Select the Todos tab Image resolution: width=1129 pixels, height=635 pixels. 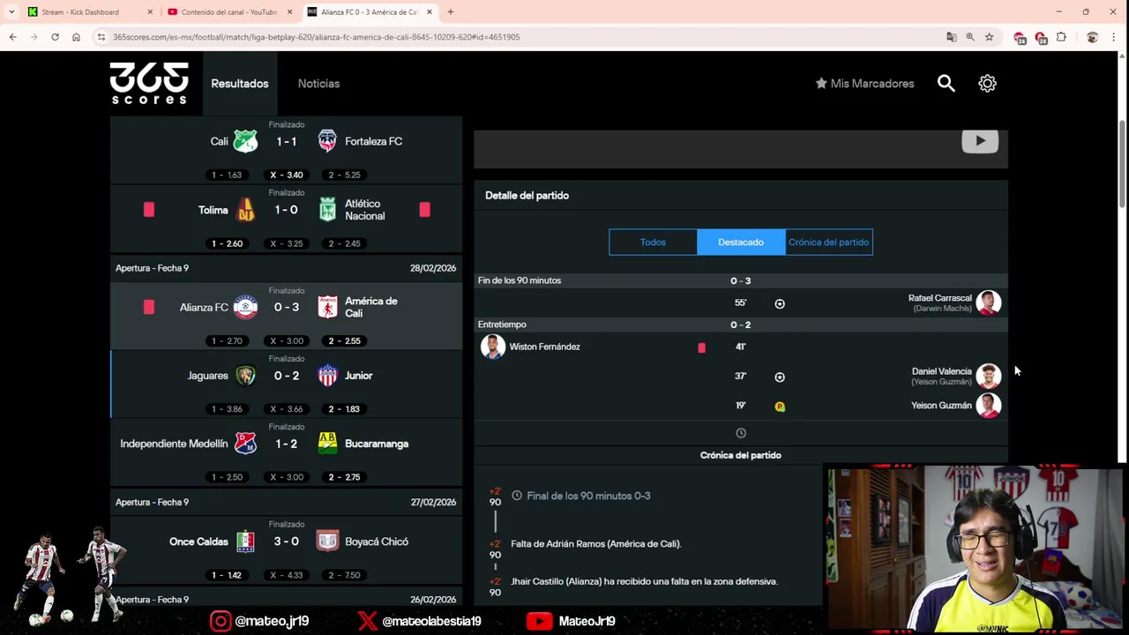coord(653,243)
